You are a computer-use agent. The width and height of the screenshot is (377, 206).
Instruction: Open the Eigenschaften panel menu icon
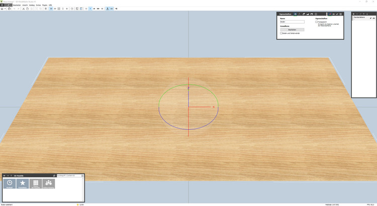[x=341, y=14]
